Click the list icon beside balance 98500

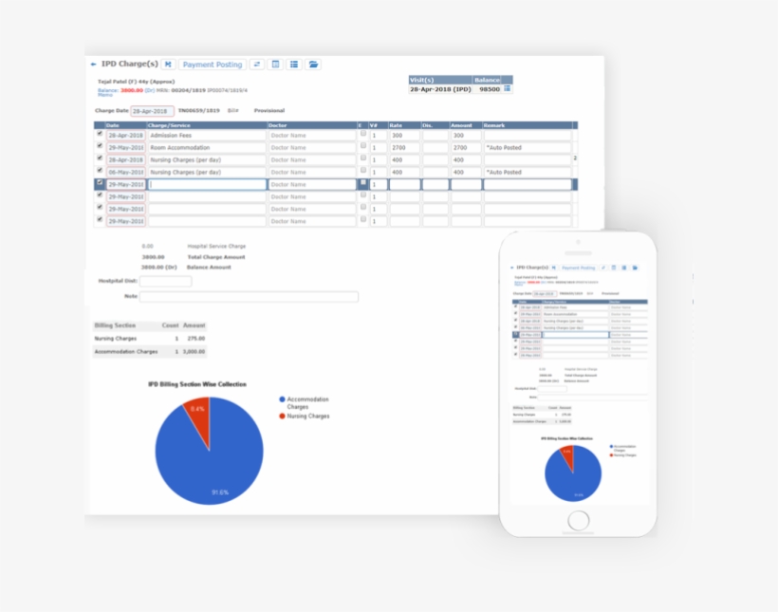pyautogui.click(x=508, y=89)
